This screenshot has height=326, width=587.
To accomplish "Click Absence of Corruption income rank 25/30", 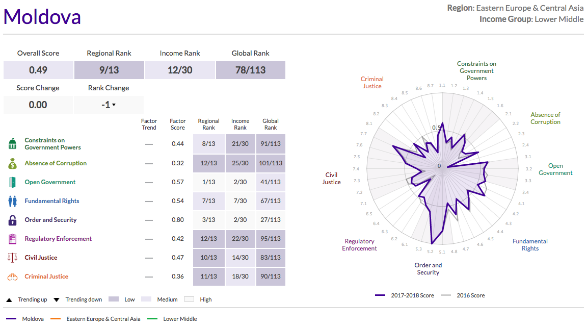I will coord(241,163).
